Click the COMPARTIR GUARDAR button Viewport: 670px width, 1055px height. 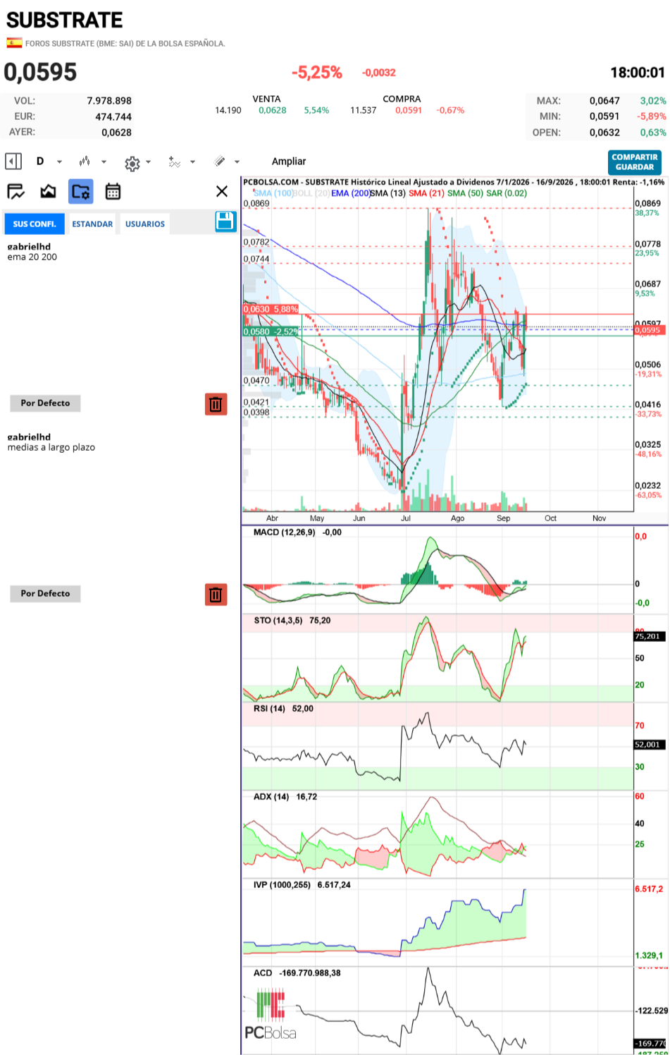(634, 162)
